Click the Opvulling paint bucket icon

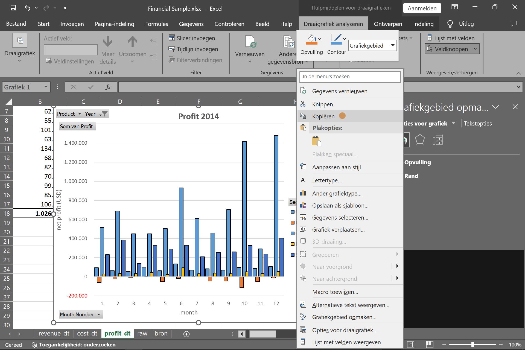pos(312,39)
